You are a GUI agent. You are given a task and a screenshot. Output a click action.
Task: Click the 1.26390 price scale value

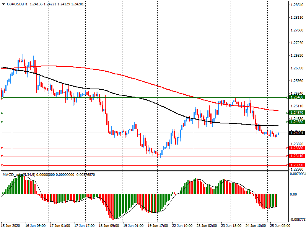pos(297,68)
